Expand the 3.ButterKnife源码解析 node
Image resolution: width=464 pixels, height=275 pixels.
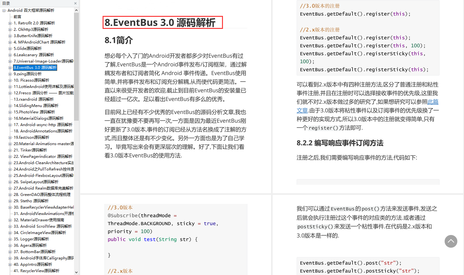(10, 36)
